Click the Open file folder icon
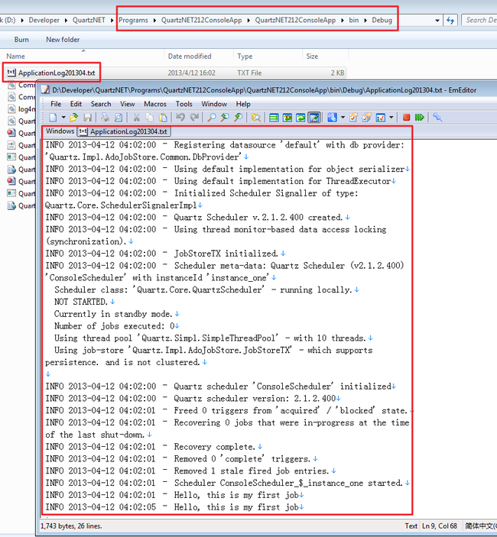This screenshot has width=497, height=537. pyautogui.click(x=73, y=118)
